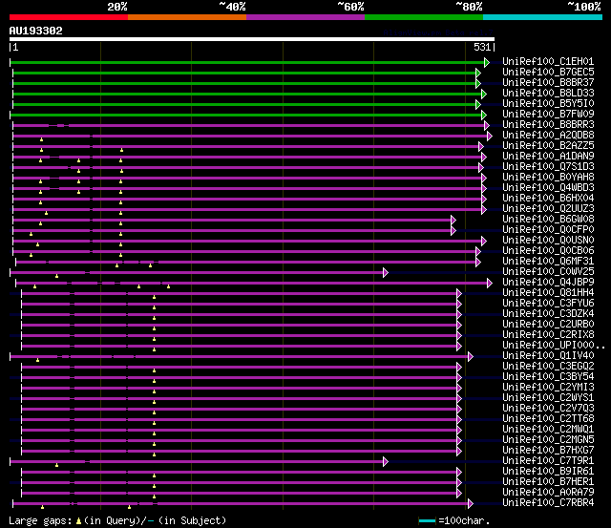This screenshot has height=528, width=611.
Task: Select the UniRef100_C3DZK4 subject name
Action: click(x=548, y=314)
